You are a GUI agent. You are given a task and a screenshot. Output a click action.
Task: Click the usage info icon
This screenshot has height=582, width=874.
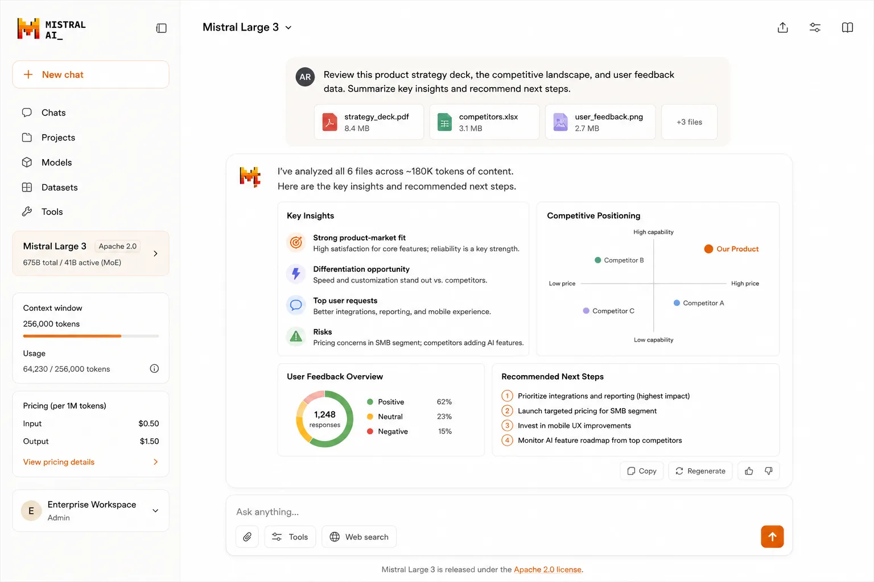pos(154,368)
